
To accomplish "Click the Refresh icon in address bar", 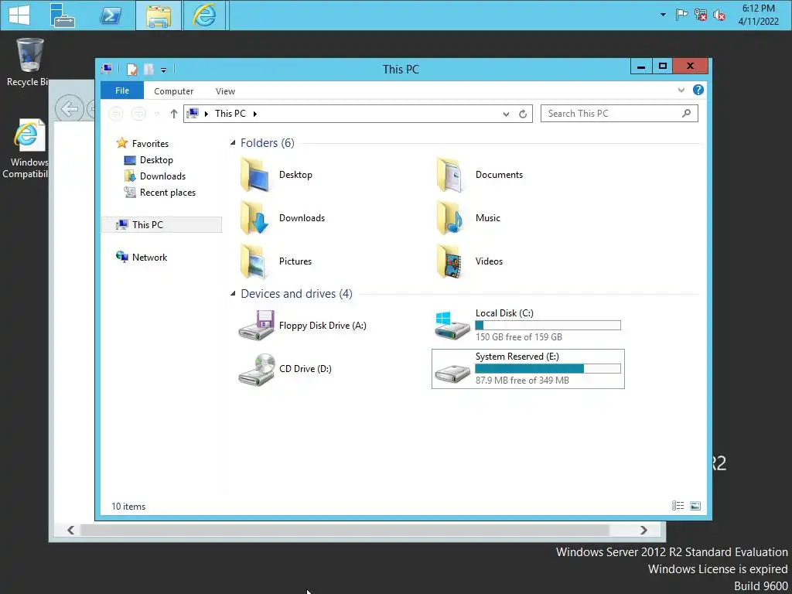I will point(523,114).
